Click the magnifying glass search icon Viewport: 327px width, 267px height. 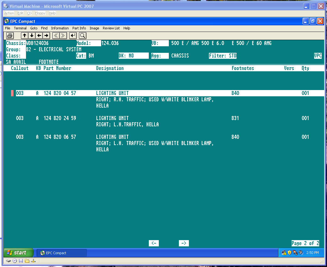click(x=82, y=35)
